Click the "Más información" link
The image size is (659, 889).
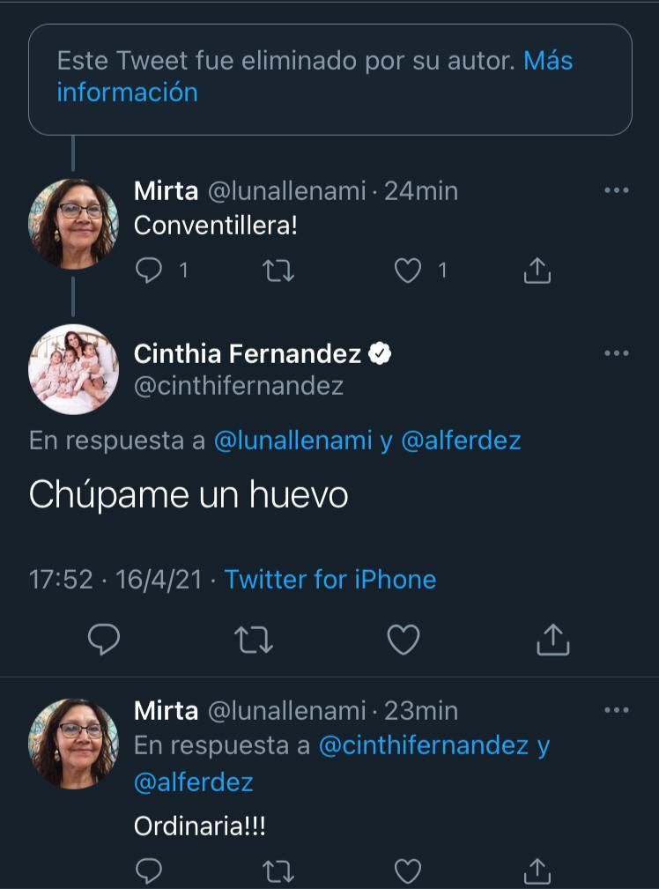coord(548,61)
